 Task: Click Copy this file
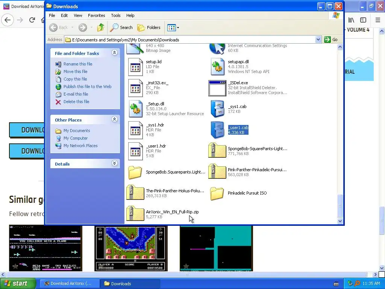click(x=75, y=79)
